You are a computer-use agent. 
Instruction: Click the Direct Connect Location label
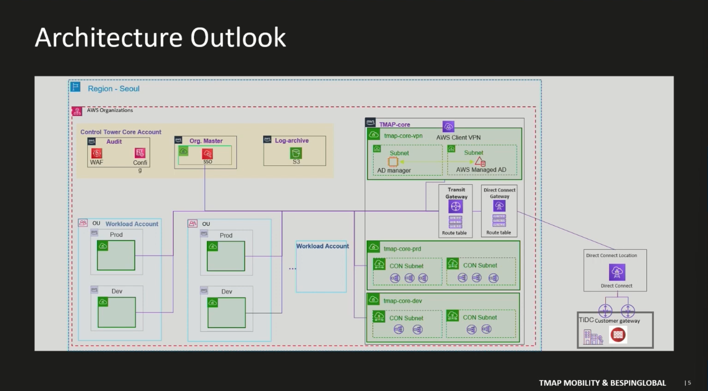point(611,255)
